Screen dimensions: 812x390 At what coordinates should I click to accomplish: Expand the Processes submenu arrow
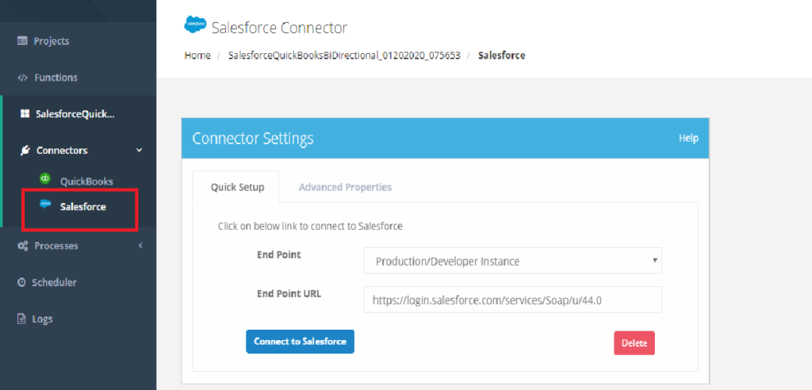[140, 246]
